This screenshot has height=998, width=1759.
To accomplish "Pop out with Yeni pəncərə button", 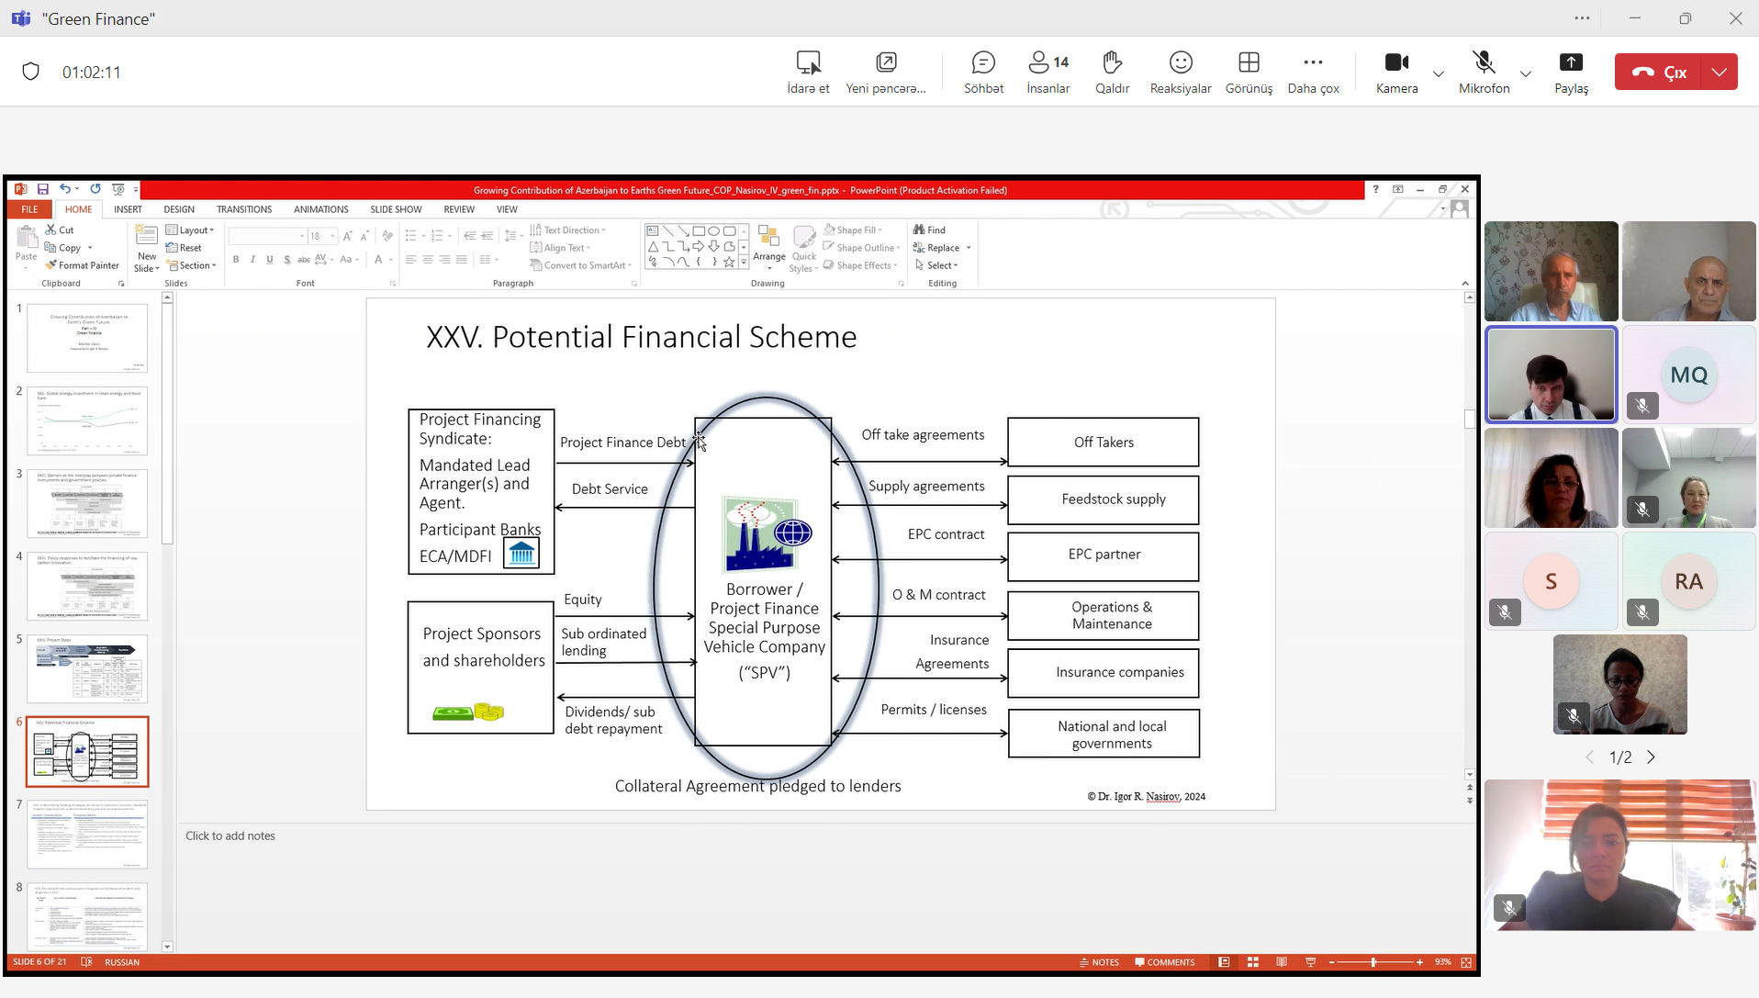I will [x=886, y=72].
